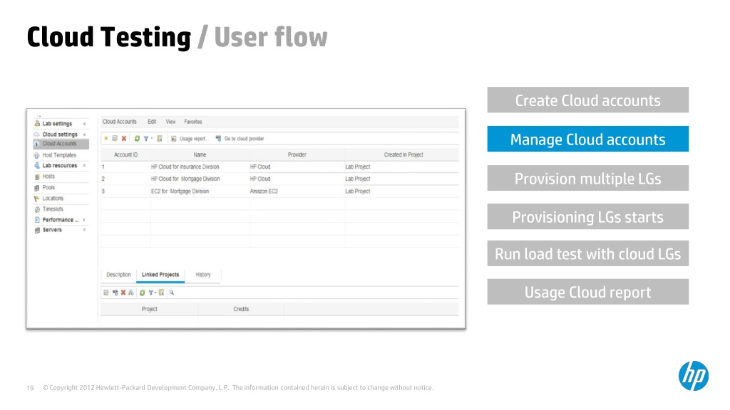Refresh the Linked Projects grid
Image resolution: width=730 pixels, height=410 pixels.
pyautogui.click(x=142, y=292)
